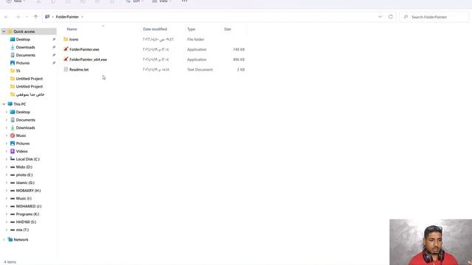Click the FolderPainter breadcrumb segment
The image size is (472, 265).
tap(67, 17)
